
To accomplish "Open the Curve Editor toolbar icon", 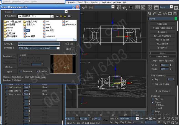I will pos(137,8).
